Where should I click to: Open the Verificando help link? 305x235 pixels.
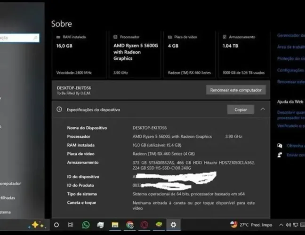click(291, 125)
